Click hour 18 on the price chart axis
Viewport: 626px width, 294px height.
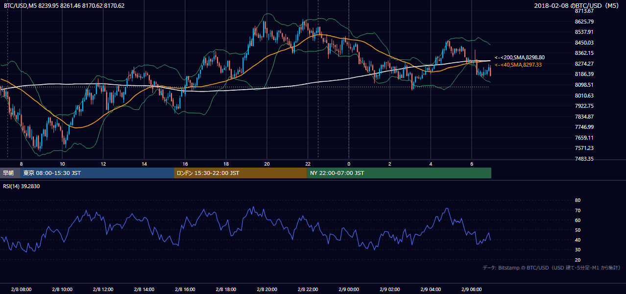point(226,164)
